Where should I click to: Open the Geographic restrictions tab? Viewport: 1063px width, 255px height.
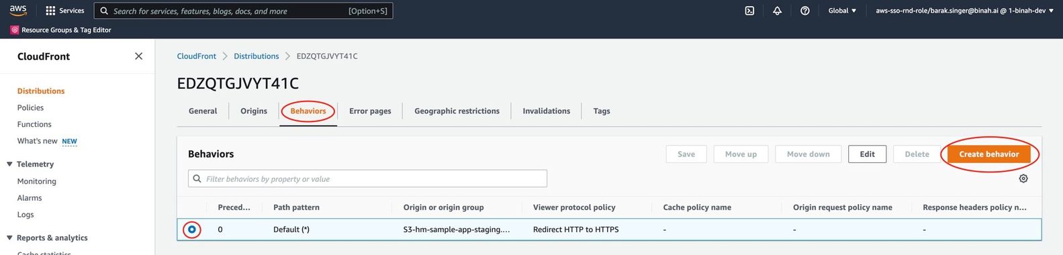point(457,111)
